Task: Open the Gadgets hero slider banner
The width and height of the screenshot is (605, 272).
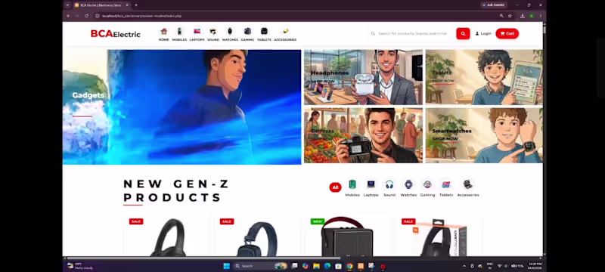Action: (181, 107)
